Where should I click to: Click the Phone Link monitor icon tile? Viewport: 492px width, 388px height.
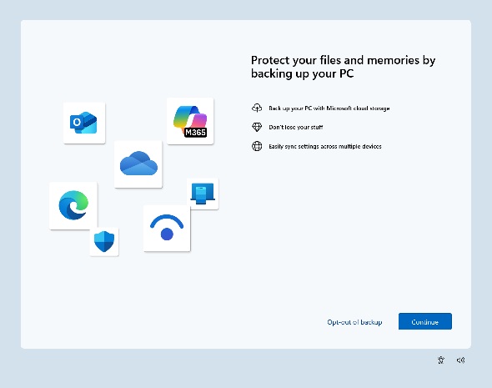pos(203,194)
